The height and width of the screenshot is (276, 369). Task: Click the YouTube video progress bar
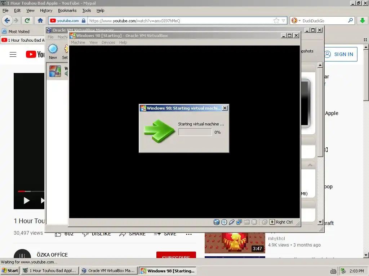click(x=31, y=191)
